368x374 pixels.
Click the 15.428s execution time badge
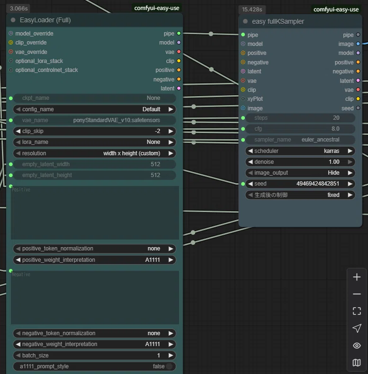tap(252, 9)
